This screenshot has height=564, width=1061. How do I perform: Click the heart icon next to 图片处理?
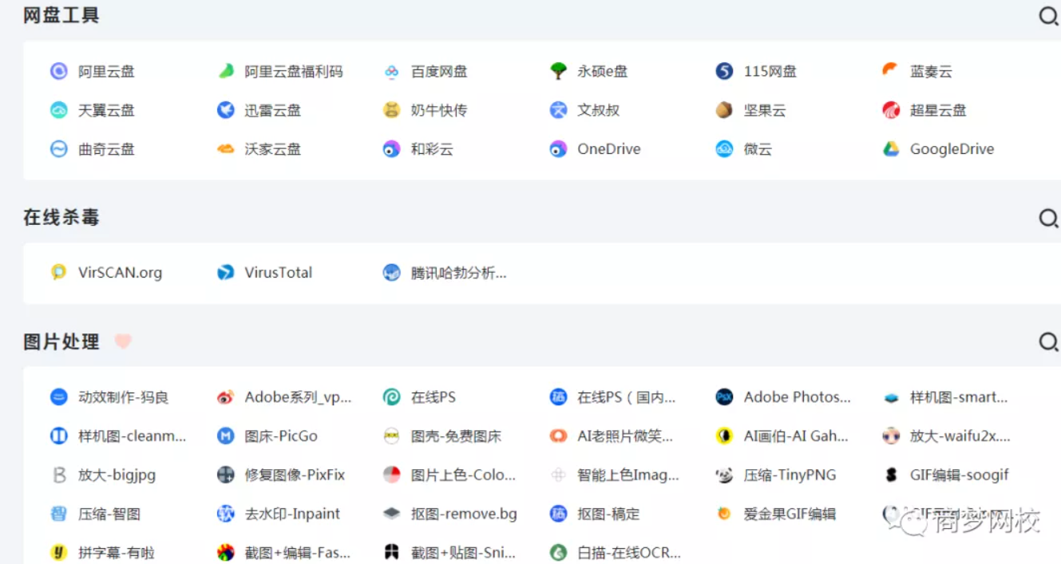pos(122,341)
